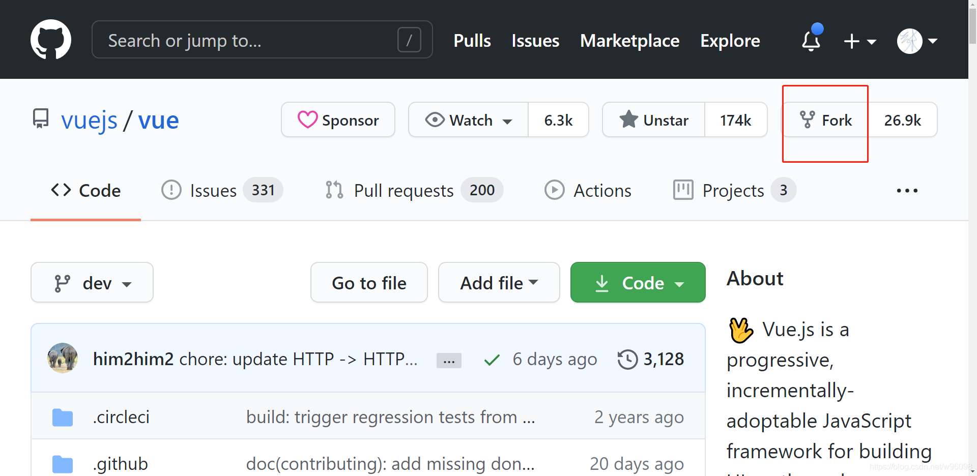View the 26.9k forks count
The height and width of the screenshot is (476, 977).
click(903, 120)
